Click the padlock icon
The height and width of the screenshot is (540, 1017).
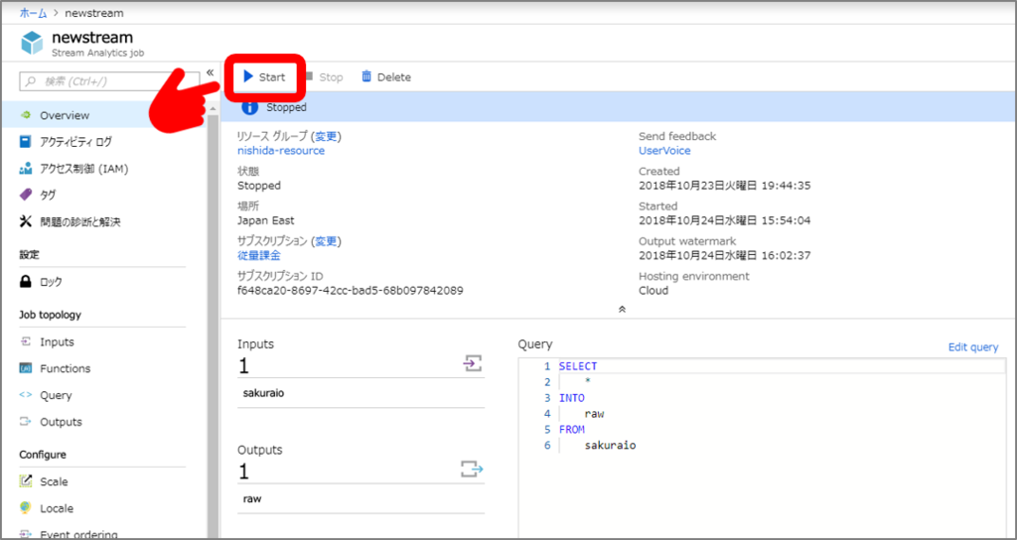(26, 281)
